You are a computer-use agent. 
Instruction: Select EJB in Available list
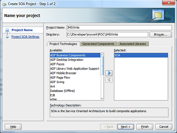[75, 95]
